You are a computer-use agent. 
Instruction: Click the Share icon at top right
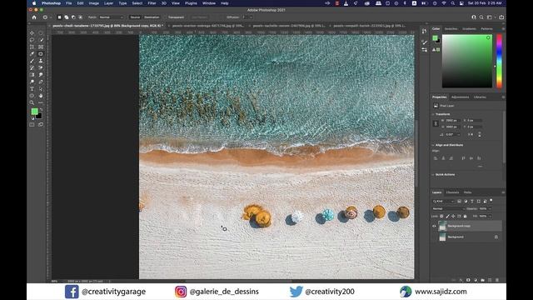501,17
